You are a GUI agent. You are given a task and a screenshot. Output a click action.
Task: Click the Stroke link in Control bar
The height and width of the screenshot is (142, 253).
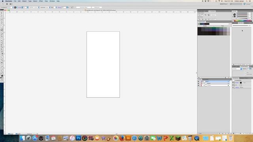[20, 7]
